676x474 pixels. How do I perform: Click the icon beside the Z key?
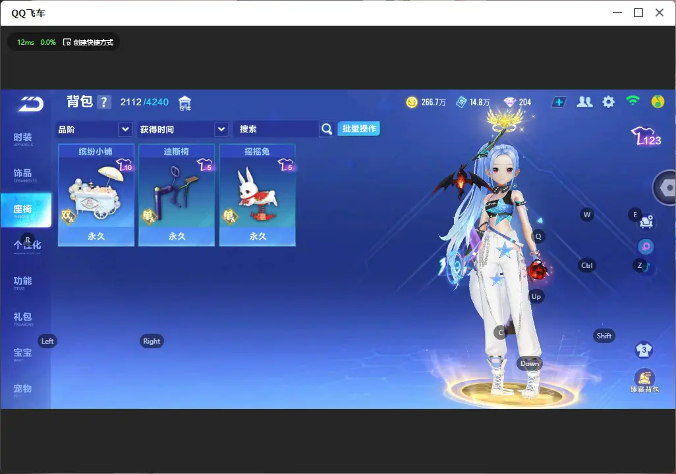[646, 267]
